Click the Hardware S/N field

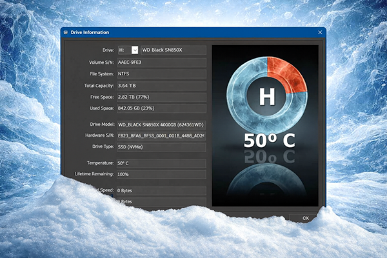161,135
